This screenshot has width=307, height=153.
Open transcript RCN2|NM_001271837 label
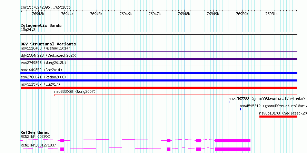click(38, 145)
